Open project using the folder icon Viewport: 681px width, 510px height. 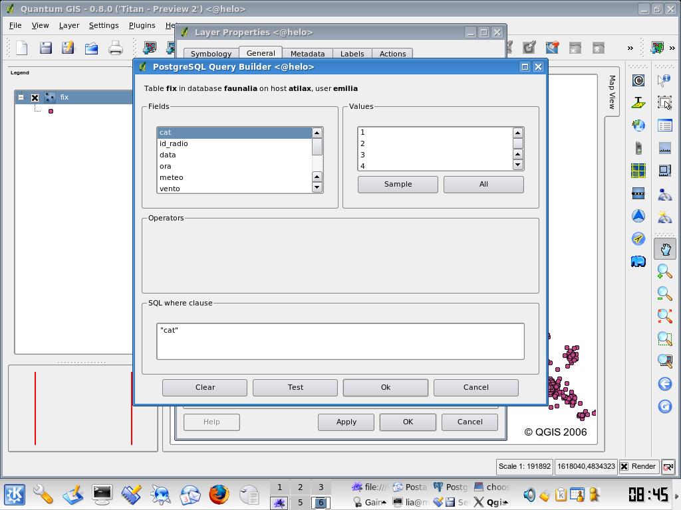click(x=91, y=48)
